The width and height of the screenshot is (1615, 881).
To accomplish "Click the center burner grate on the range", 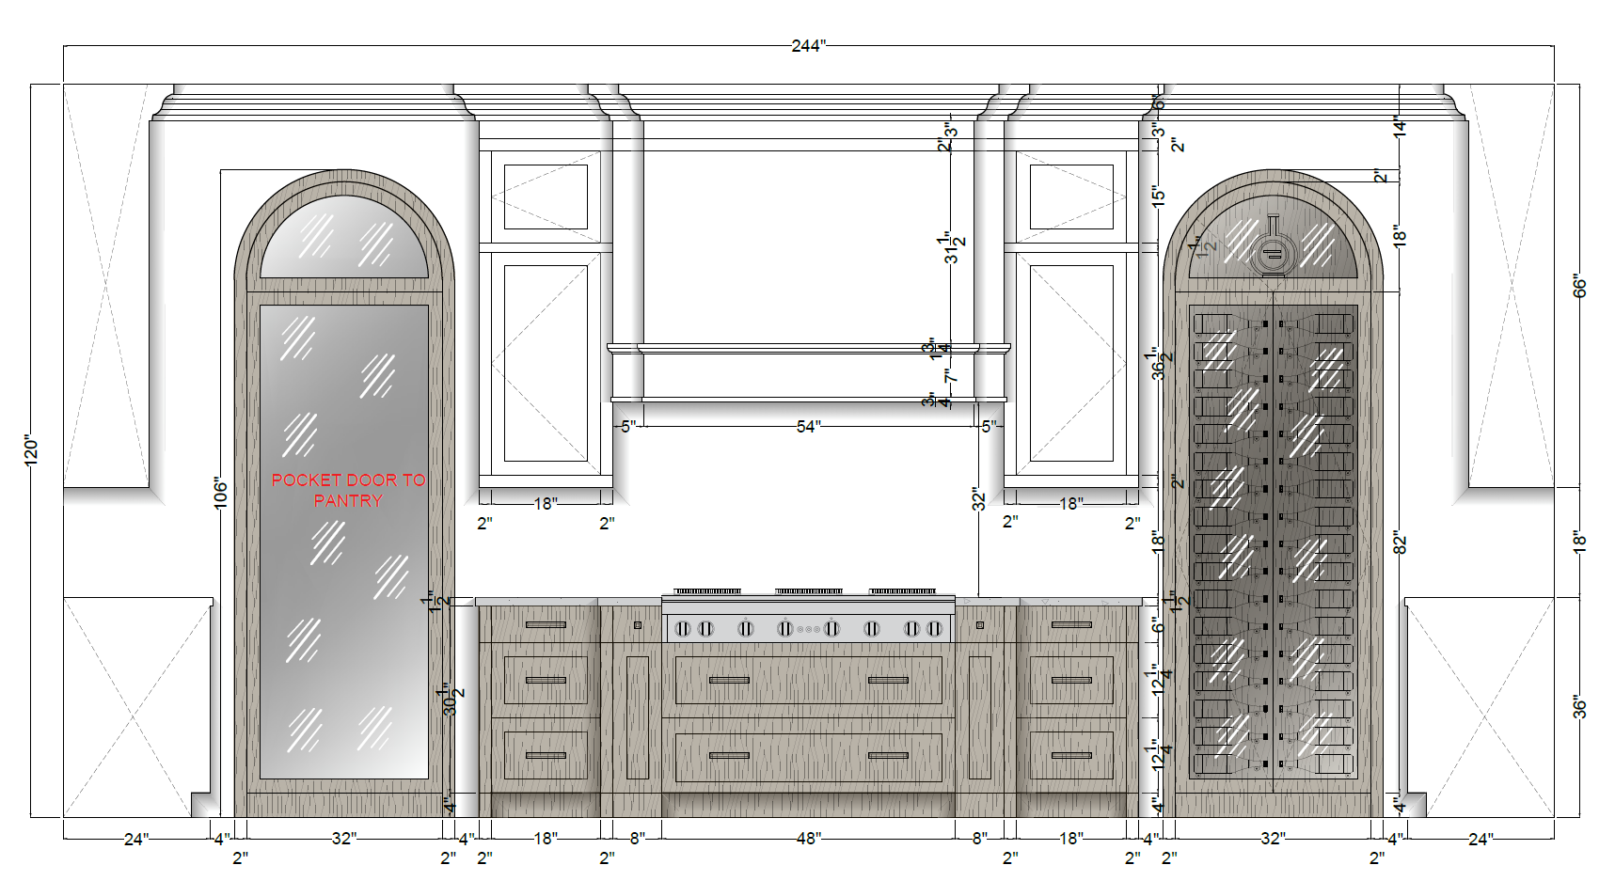I will (808, 591).
